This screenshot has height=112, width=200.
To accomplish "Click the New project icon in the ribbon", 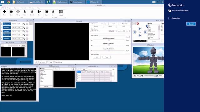I will pyautogui.click(x=4, y=12).
